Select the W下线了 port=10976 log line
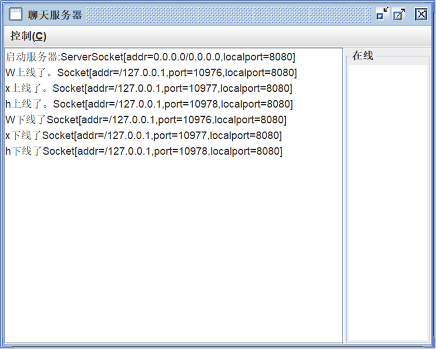Screen dimensions: 436x349 click(146, 119)
